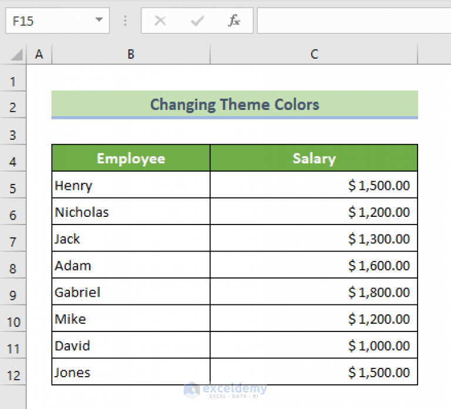Select row 10 header

click(13, 319)
